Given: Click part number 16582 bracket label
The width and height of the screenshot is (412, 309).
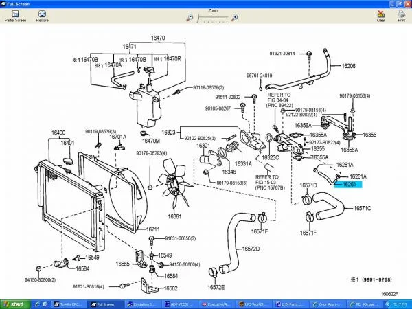Looking at the screenshot, I should click(170, 289).
